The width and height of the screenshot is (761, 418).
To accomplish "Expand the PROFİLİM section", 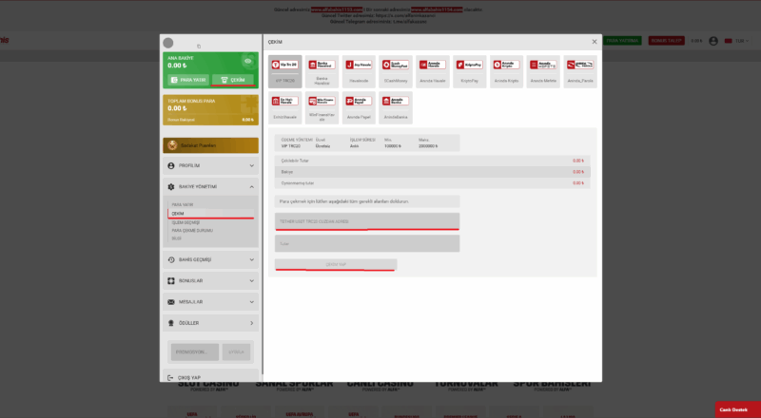I will pos(210,166).
